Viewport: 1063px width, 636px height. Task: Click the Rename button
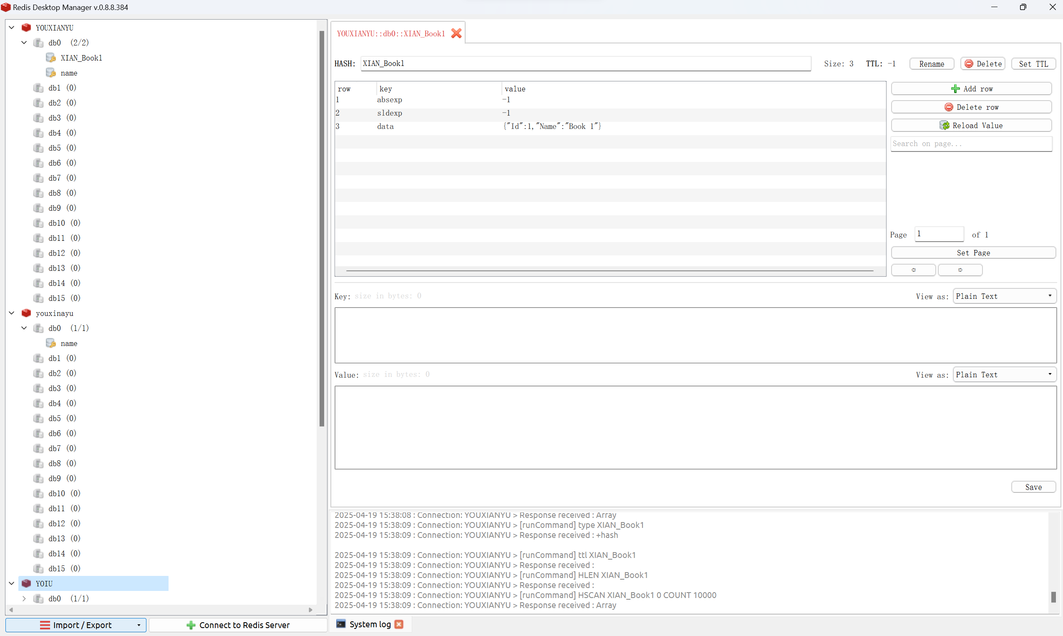(x=932, y=64)
